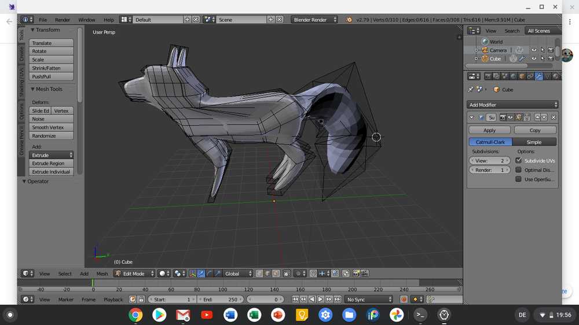Open the Modifiers wrench tab in Properties
Image resolution: width=579 pixels, height=325 pixels.
pyautogui.click(x=538, y=76)
